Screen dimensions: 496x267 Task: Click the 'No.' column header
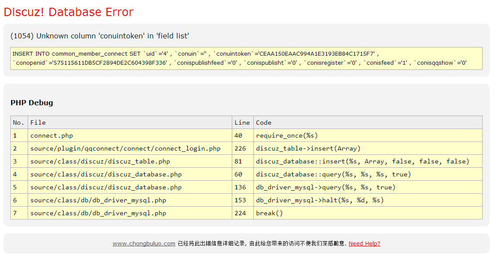point(19,123)
